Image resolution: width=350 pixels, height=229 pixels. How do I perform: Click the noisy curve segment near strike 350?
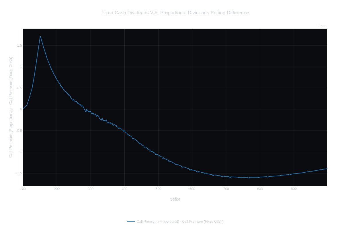[107, 121]
